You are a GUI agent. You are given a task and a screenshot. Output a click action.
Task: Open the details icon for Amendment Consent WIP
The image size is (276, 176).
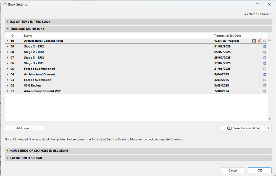click(x=265, y=91)
